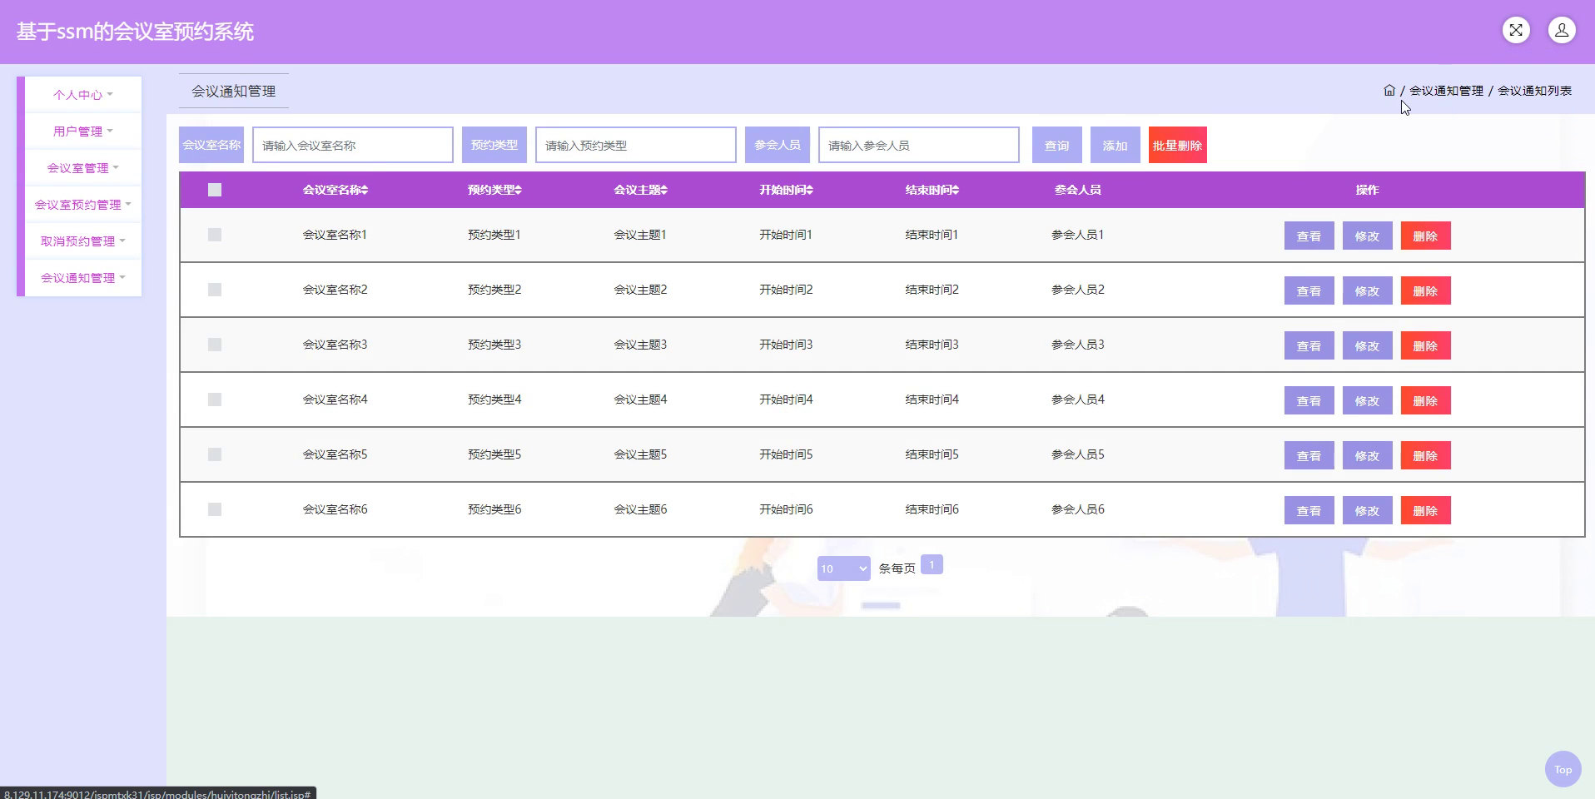The image size is (1595, 799).
Task: Click the 会议主题5 table cell
Action: (x=640, y=454)
